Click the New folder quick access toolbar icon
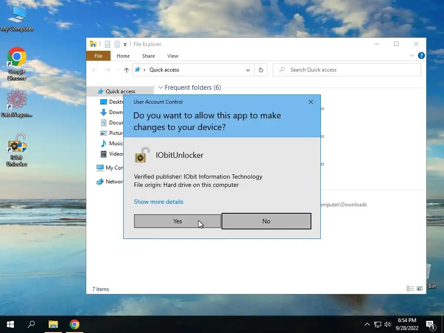This screenshot has height=333, width=444. point(117,44)
